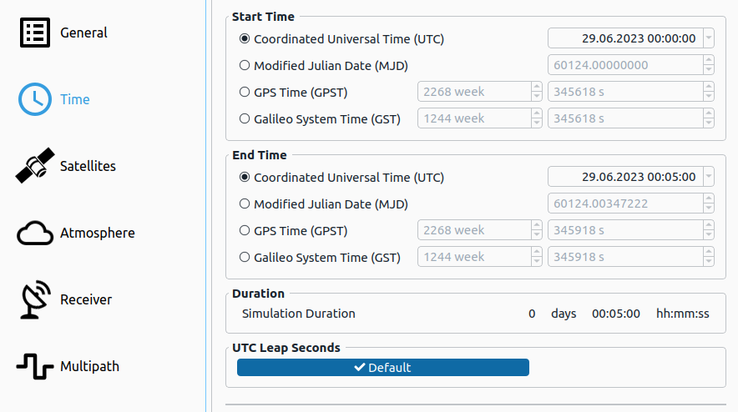Image resolution: width=738 pixels, height=412 pixels.
Task: Open the General settings list icon
Action: tap(35, 33)
